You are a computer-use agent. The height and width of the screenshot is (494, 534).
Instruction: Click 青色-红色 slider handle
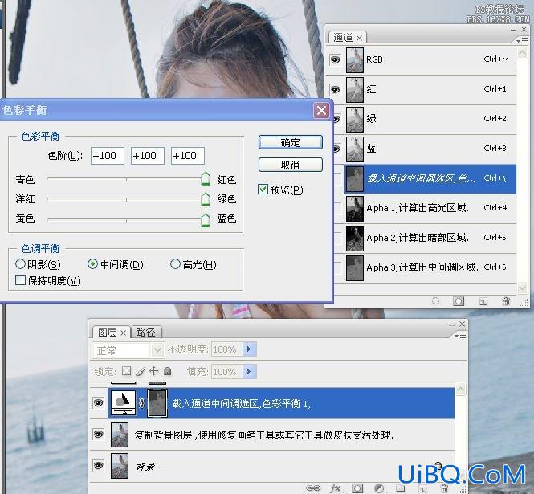click(x=206, y=178)
